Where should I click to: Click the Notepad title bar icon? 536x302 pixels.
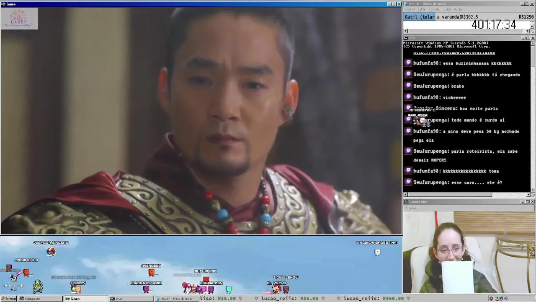pos(406,4)
